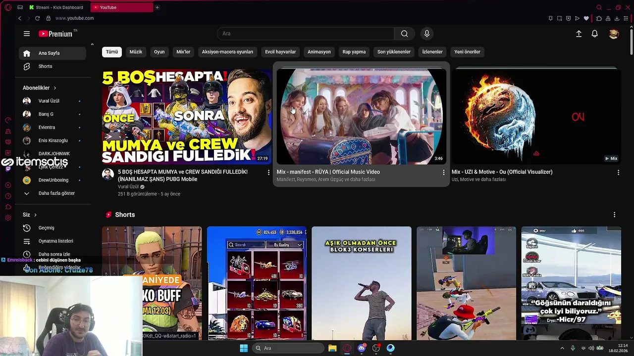Expand Daha fazla göster subscriptions
This screenshot has height=356, width=634.
(53, 193)
